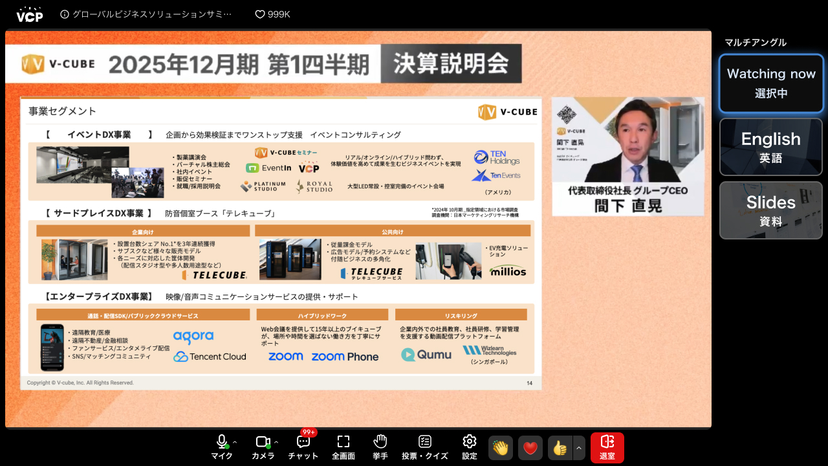Enter fullscreen (全画面) mode
The width and height of the screenshot is (828, 466).
click(343, 447)
